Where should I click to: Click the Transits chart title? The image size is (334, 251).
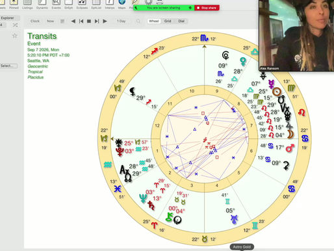tap(42, 36)
